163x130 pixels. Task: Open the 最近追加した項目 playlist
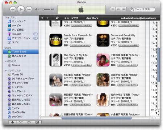[x=21, y=104]
